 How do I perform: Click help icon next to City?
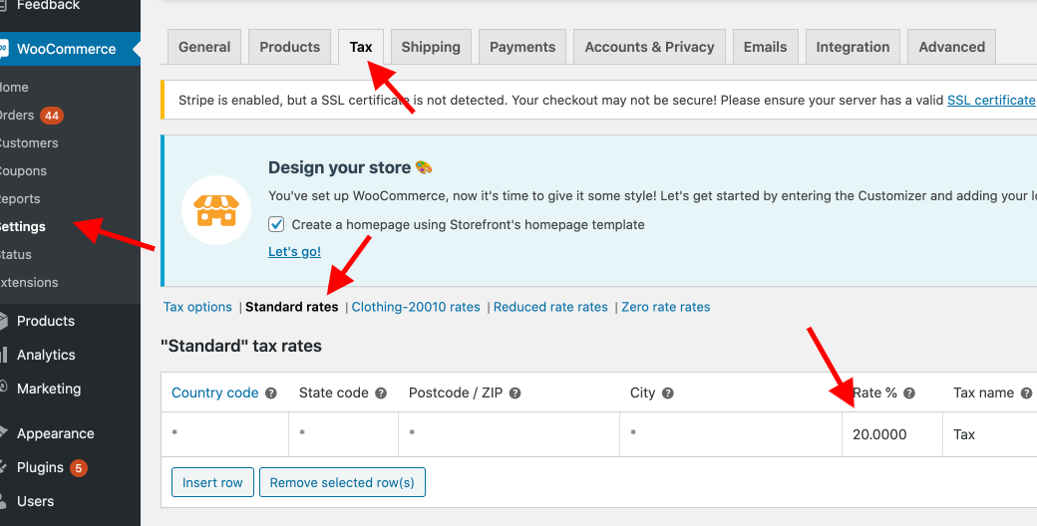(x=668, y=394)
